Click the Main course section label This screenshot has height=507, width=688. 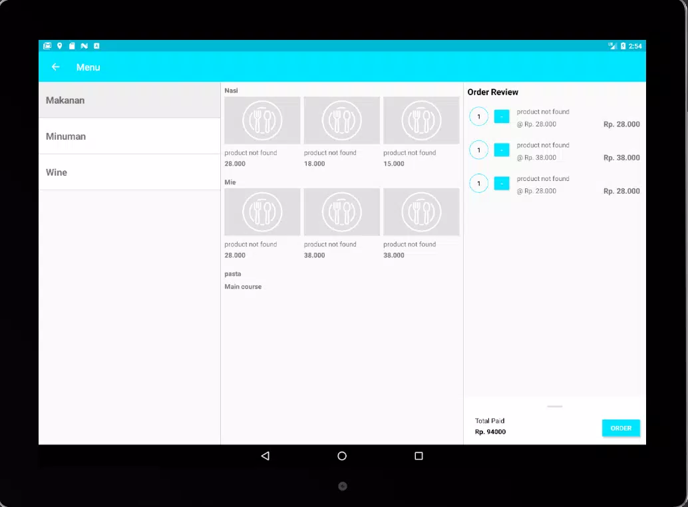tap(243, 287)
